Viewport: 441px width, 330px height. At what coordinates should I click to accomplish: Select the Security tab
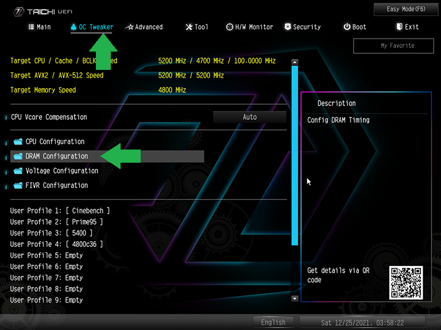pos(303,27)
